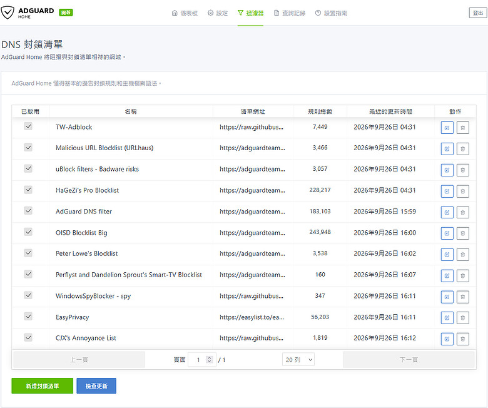Disable the TW-Adblock checkbox
Screen dimensions: 488x408
click(x=28, y=126)
